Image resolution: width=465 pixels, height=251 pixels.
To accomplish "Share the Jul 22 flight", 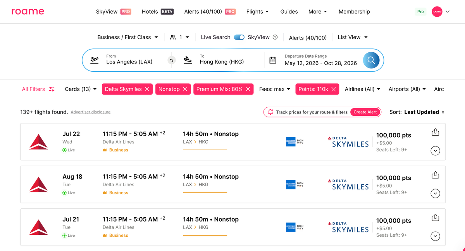I will 435,132.
